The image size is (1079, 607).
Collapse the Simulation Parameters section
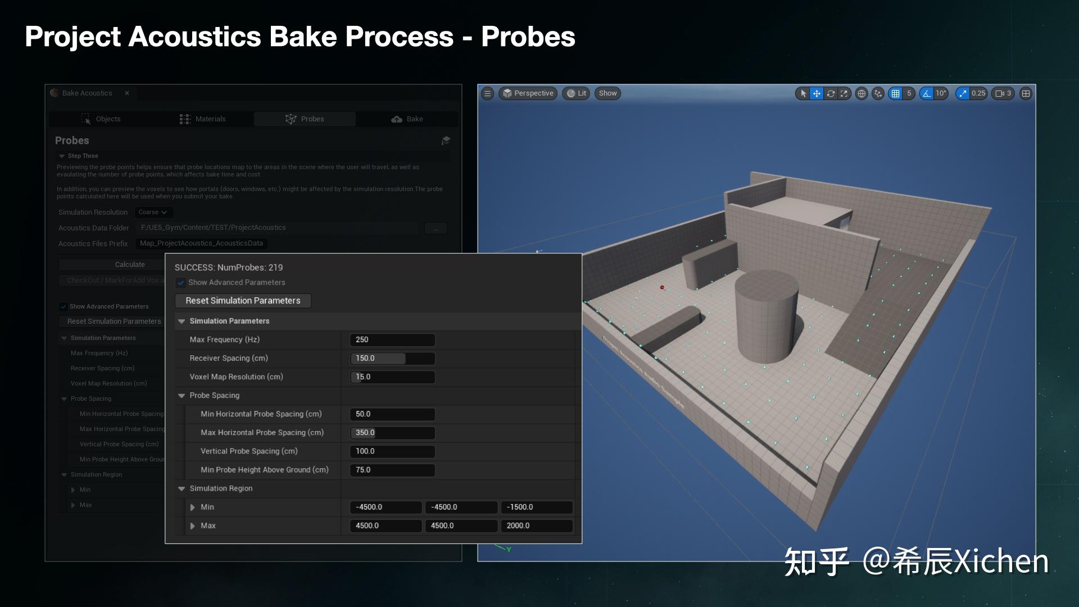pyautogui.click(x=181, y=321)
